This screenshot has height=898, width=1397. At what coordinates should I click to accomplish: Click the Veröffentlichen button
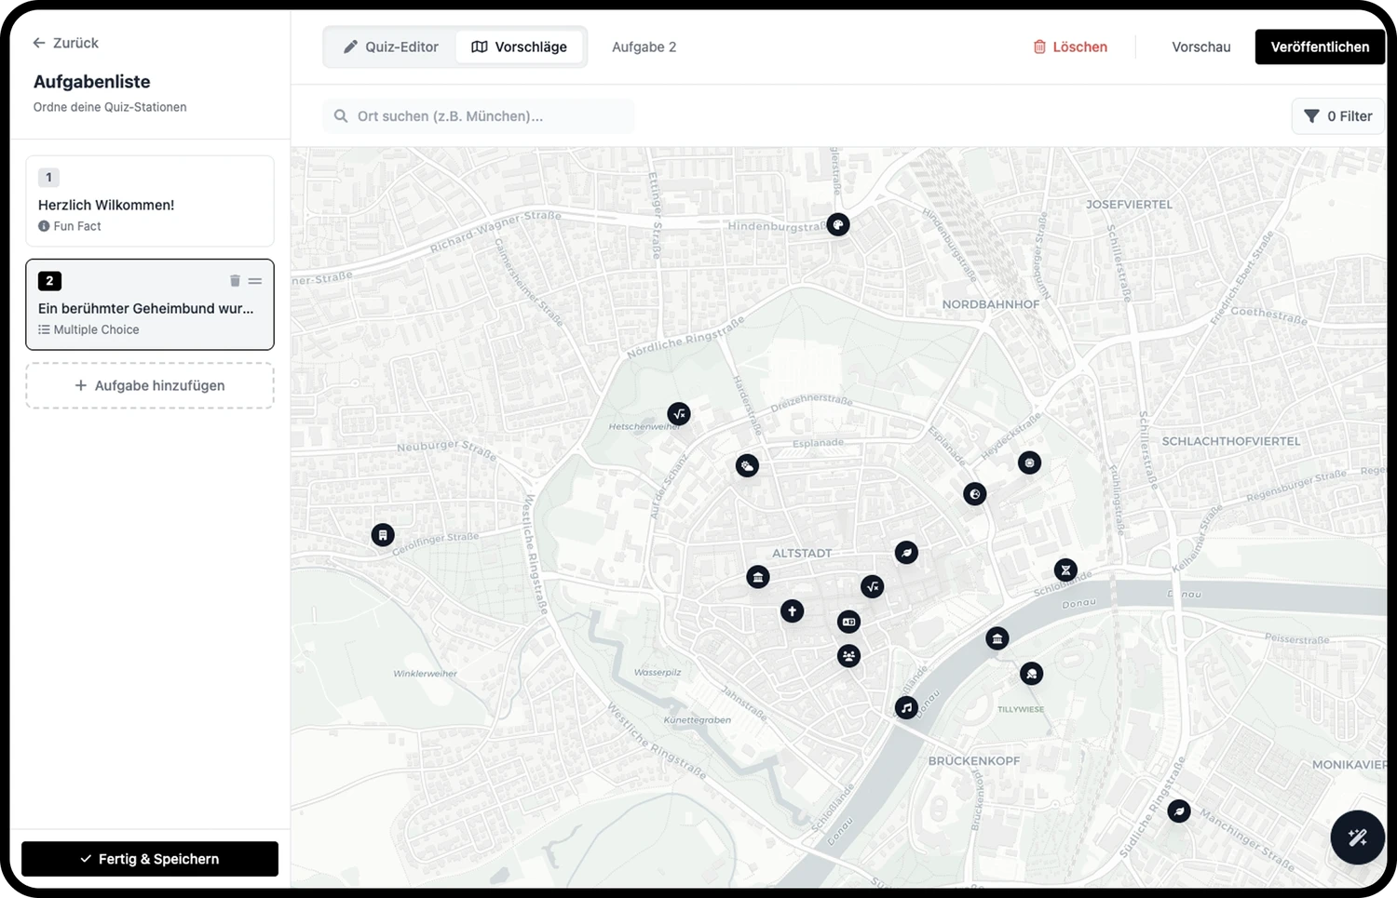(1320, 47)
